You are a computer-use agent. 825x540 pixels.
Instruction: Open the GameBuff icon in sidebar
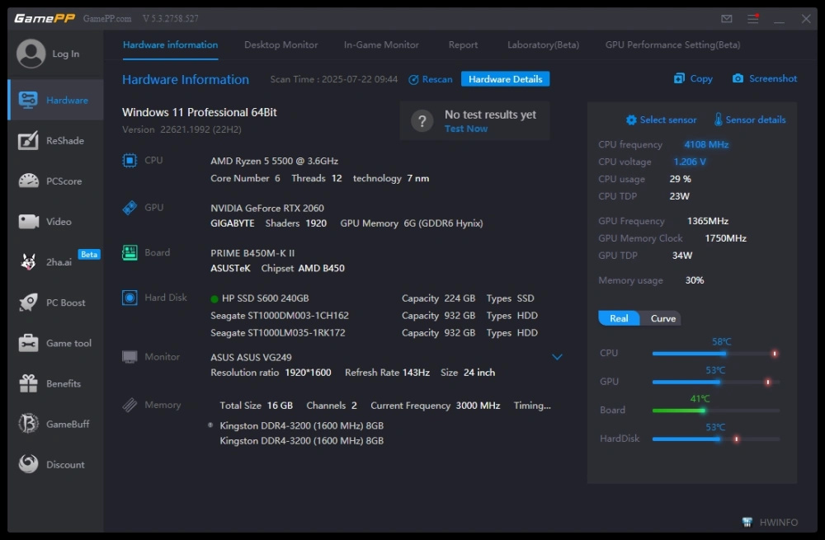pos(29,424)
